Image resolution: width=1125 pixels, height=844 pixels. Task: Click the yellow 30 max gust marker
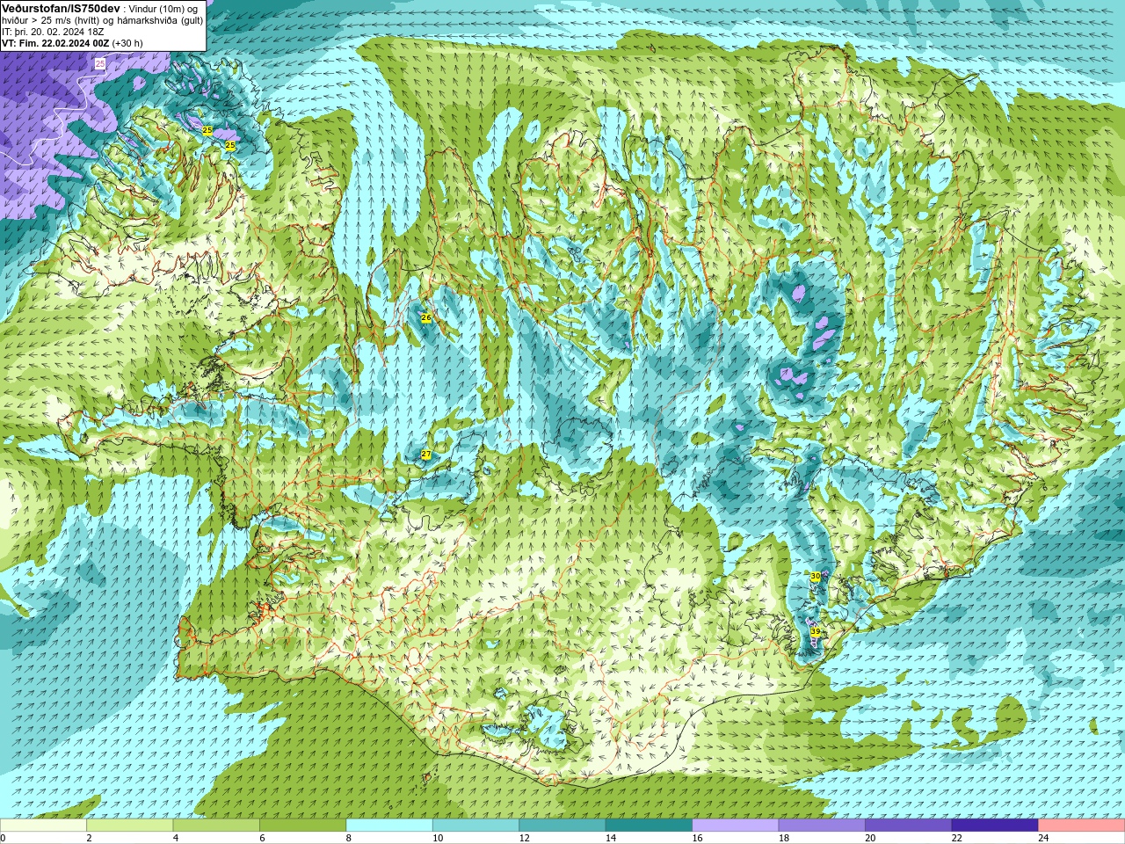click(816, 576)
